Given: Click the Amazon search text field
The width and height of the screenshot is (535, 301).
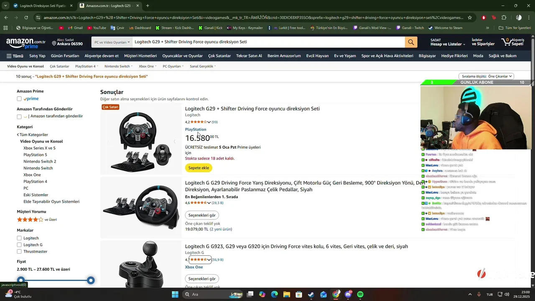Looking at the screenshot, I should point(268,42).
